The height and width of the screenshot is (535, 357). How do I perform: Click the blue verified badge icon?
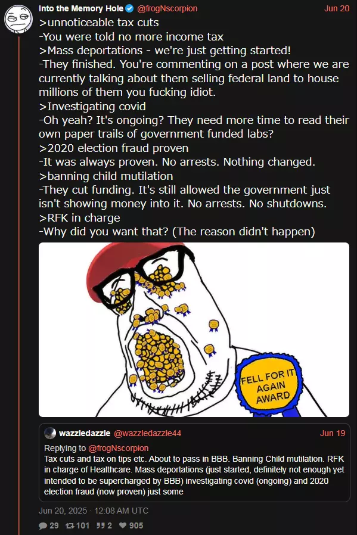[x=130, y=8]
